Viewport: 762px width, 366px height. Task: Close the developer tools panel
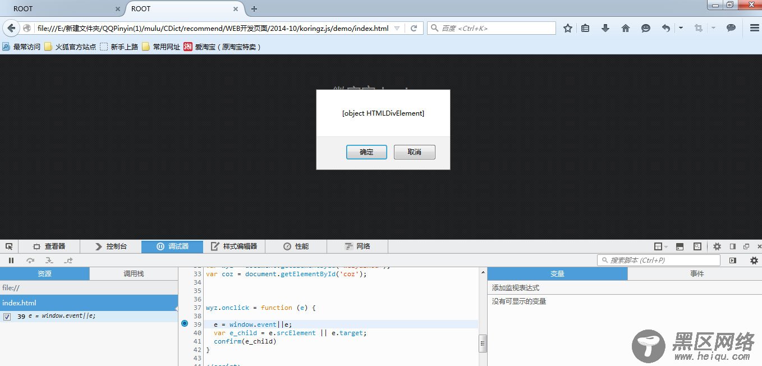pyautogui.click(x=759, y=246)
